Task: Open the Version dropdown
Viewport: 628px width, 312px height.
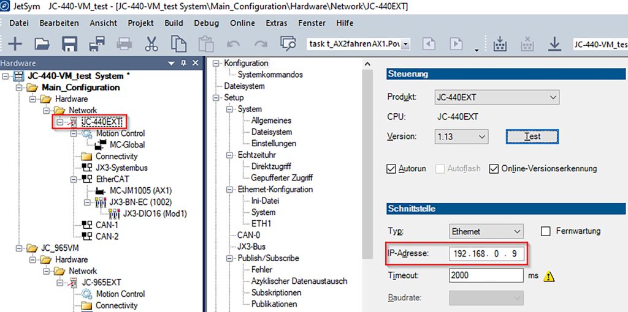Action: coord(461,136)
